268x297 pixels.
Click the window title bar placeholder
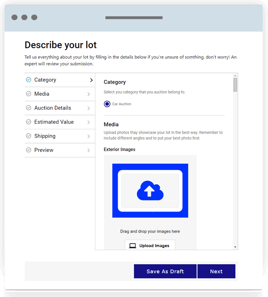tap(134, 18)
